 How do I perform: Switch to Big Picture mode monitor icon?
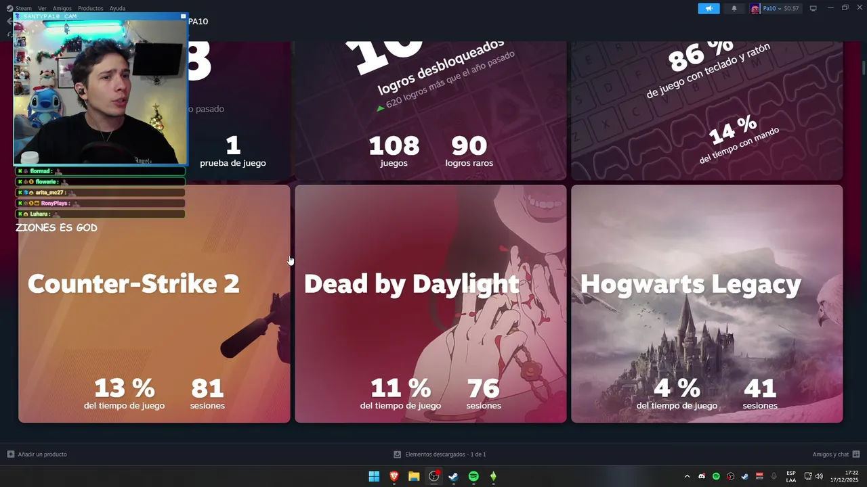(813, 8)
